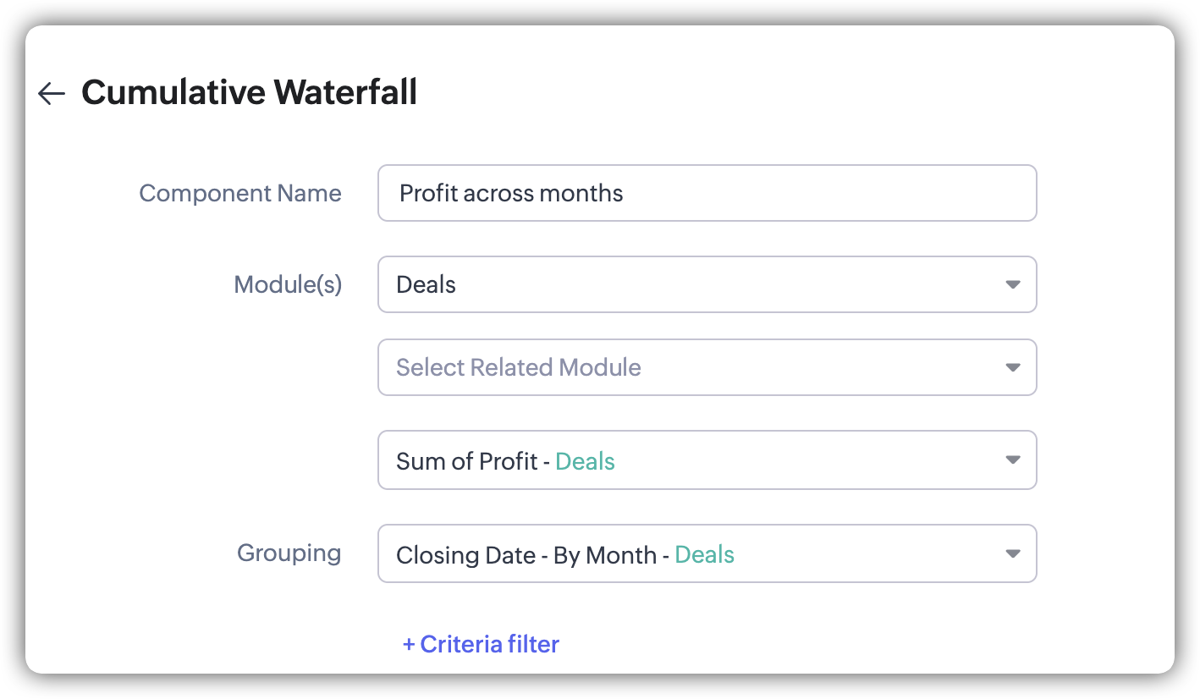Click green Deals tag in Closing Date field
This screenshot has height=699, width=1200.
704,555
